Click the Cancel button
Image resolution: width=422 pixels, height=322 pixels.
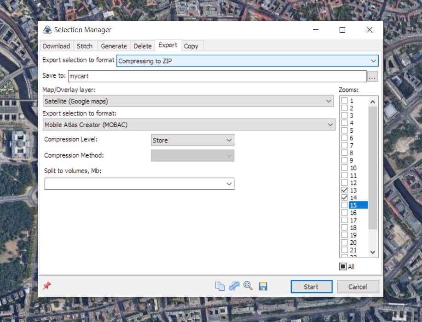tap(358, 287)
